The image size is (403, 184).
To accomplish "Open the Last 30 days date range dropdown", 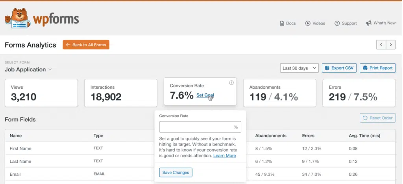I will click(299, 68).
